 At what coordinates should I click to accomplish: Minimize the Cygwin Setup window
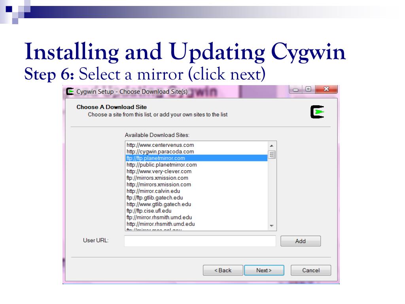(296, 89)
